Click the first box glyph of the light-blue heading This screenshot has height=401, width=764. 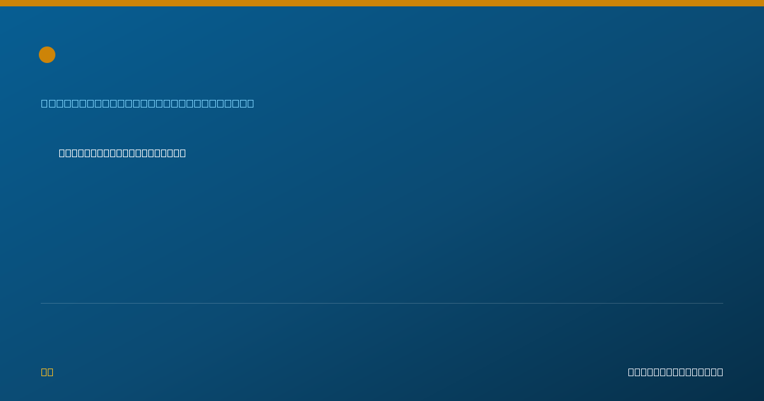(44, 103)
